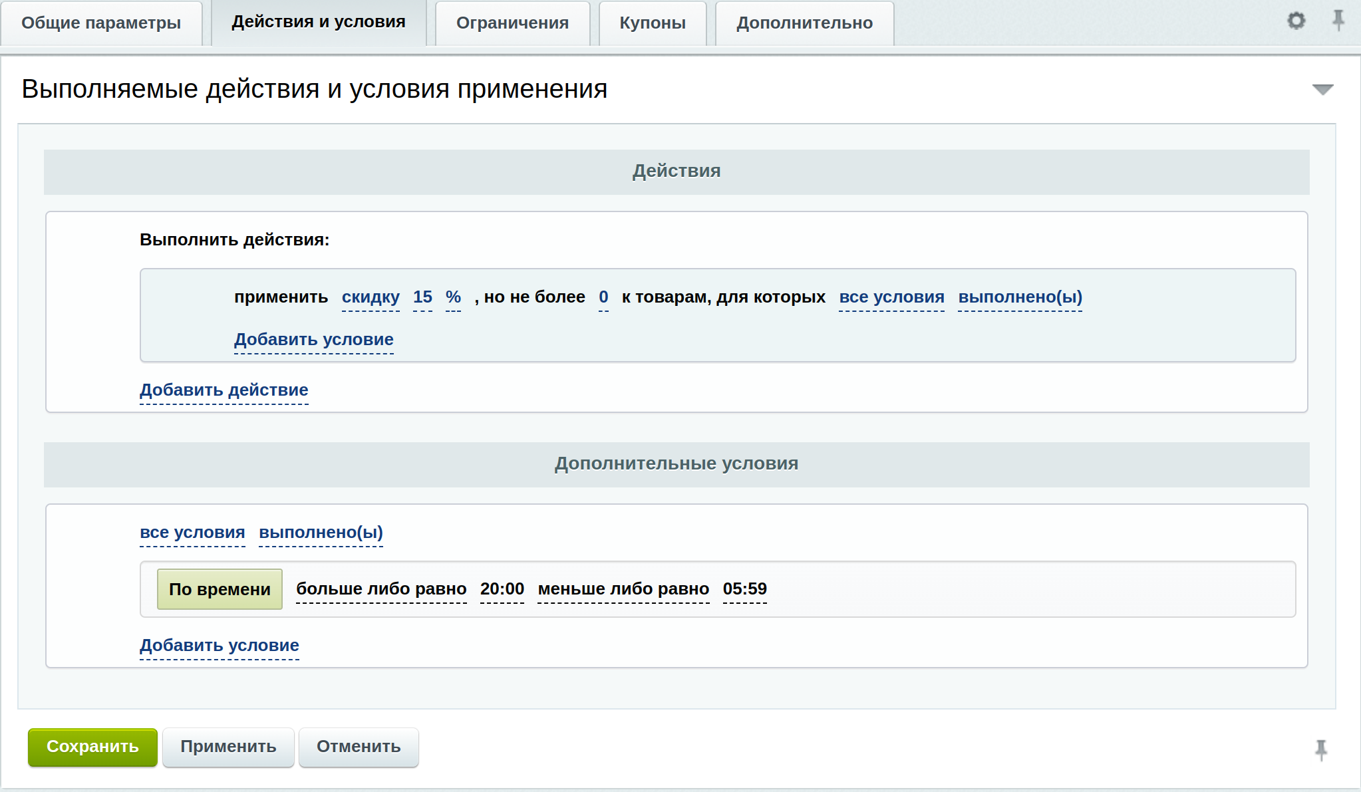Click Добавить условие in additional conditions
1361x792 pixels.
pos(221,645)
